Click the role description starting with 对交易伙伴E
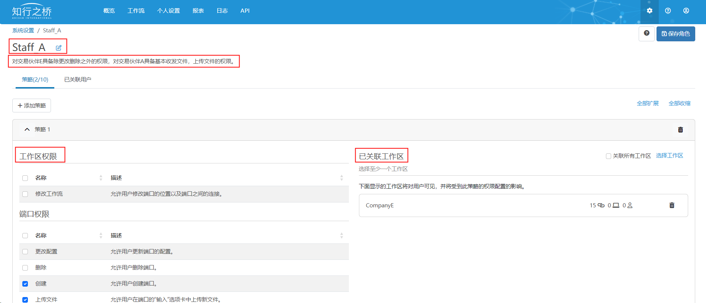 (124, 61)
